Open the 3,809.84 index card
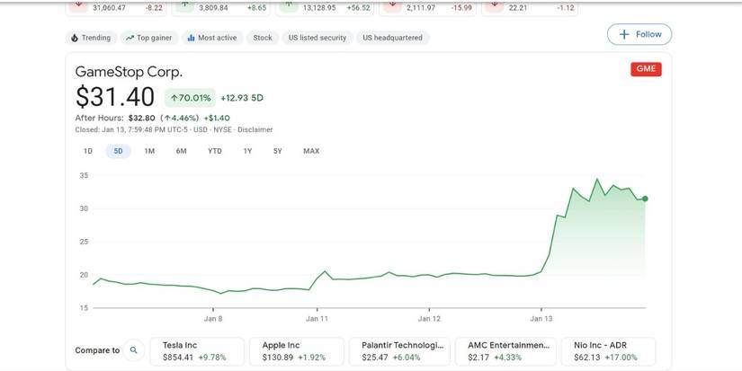This screenshot has width=742, height=371. (220, 8)
